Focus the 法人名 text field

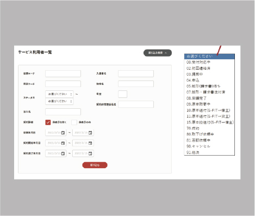coord(63,112)
